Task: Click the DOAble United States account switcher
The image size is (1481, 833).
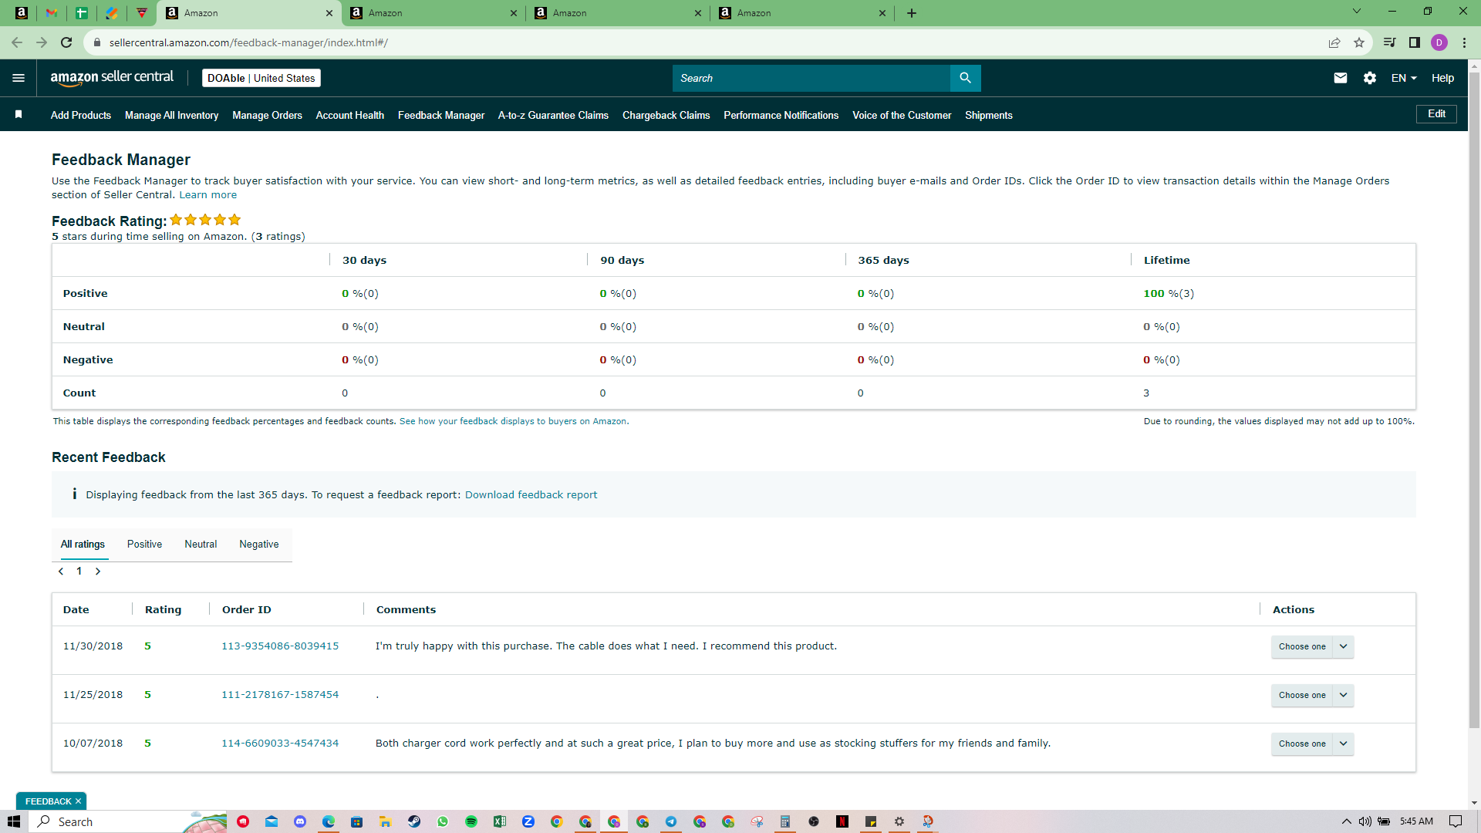Action: tap(261, 78)
